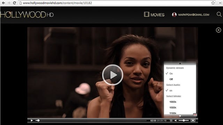Click the elapsed time 02:00
This screenshot has width=223, height=125.
pos(153,120)
